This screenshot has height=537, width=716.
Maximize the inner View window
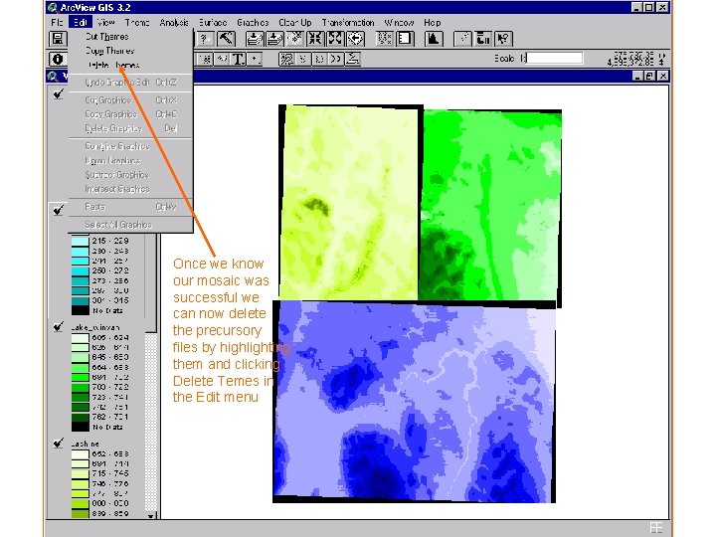point(649,77)
